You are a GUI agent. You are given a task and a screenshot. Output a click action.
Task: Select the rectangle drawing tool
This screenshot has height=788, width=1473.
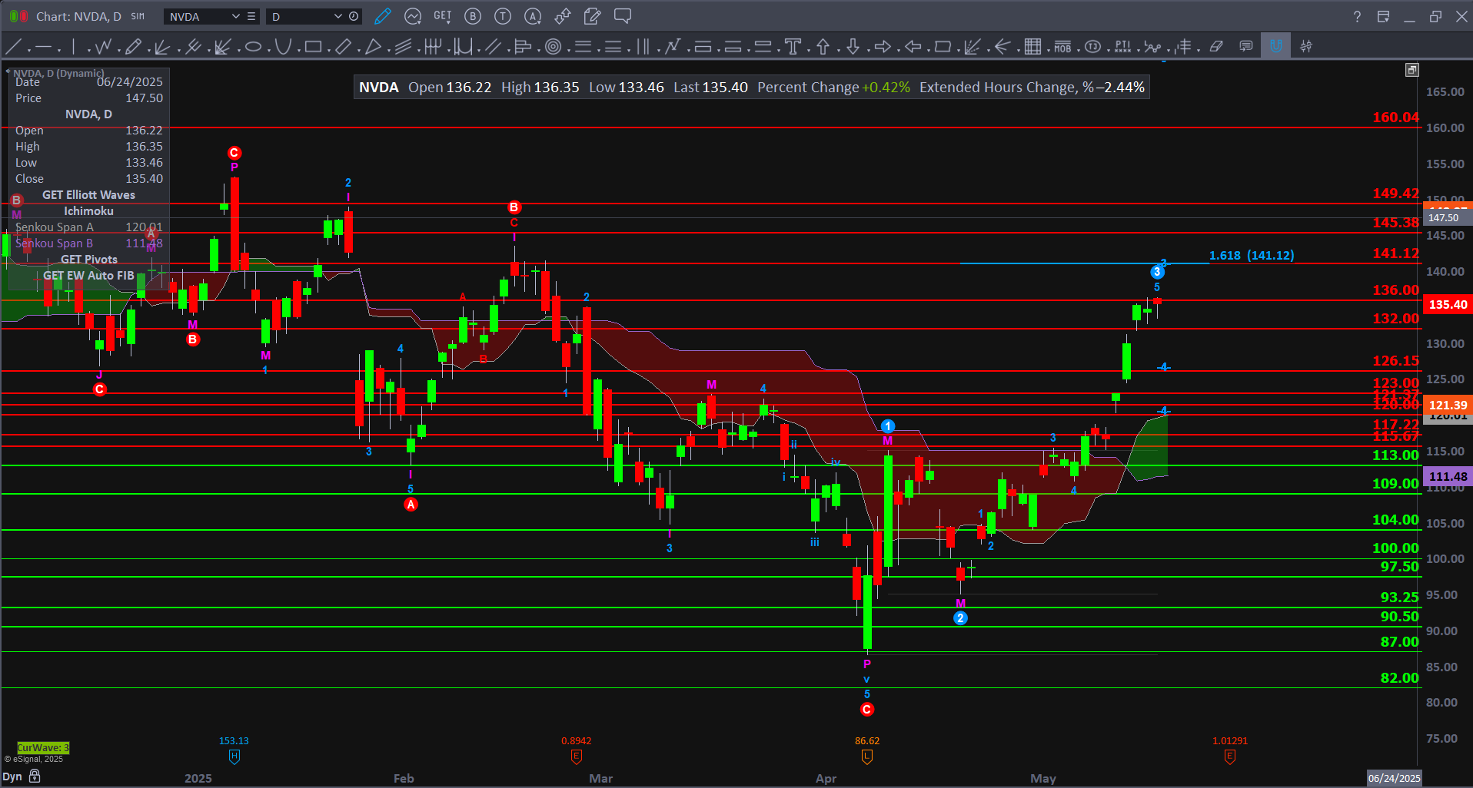[313, 47]
